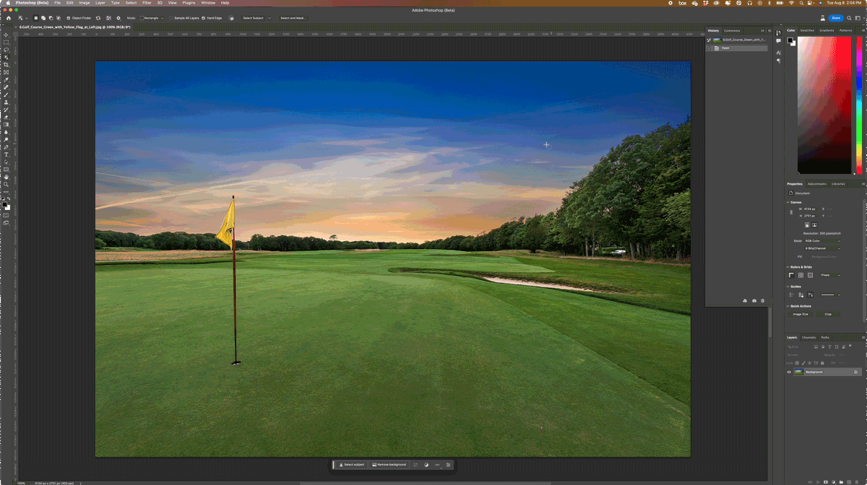Screen dimensions: 867x485
Task: Open the Plugins menu
Action: [x=189, y=3]
